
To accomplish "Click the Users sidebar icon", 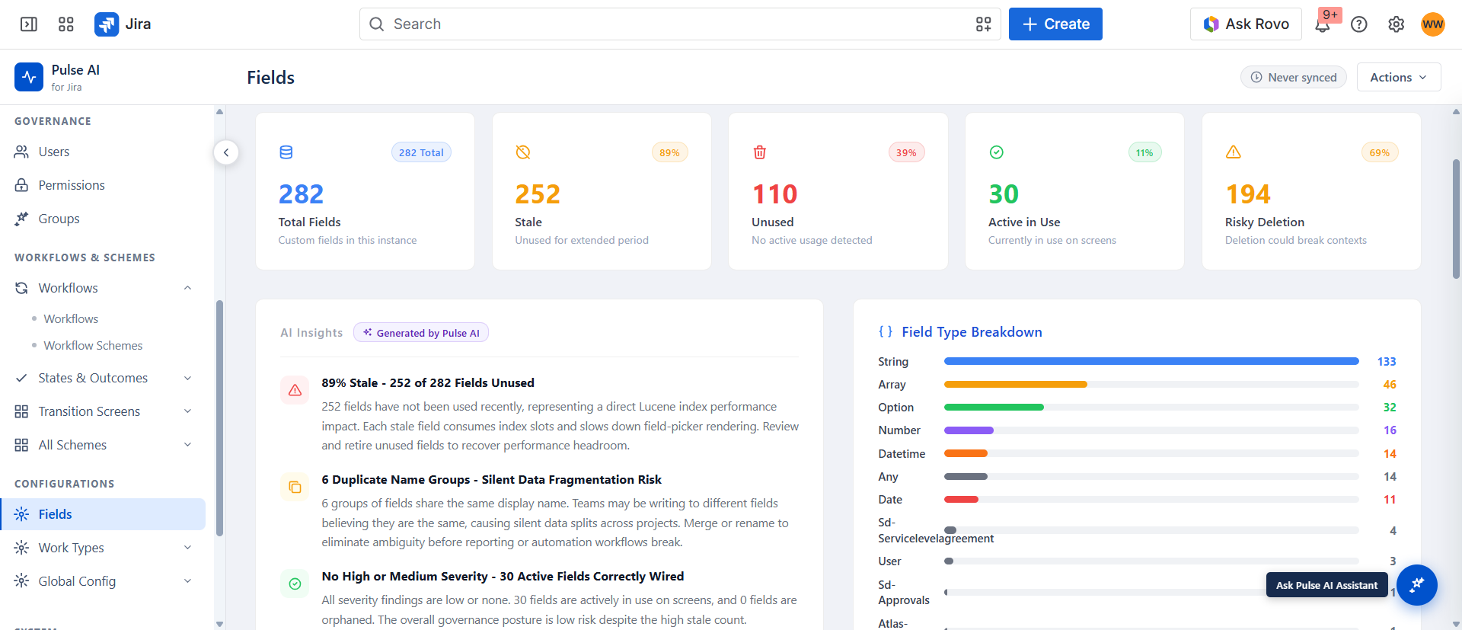I will [x=21, y=152].
